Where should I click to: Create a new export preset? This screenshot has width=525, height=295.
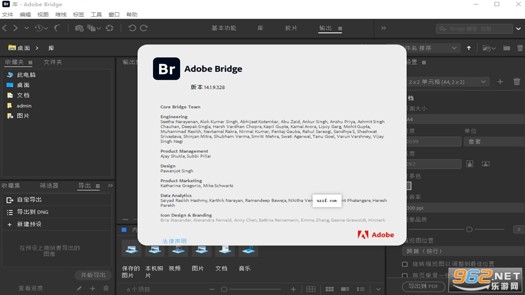click(57, 225)
